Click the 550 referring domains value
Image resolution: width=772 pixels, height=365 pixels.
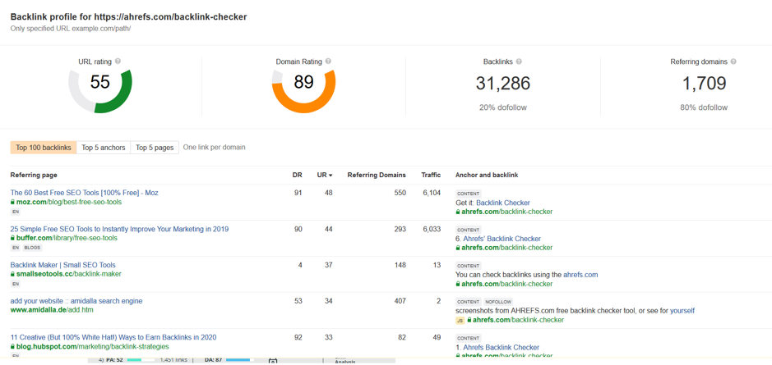[x=400, y=193]
